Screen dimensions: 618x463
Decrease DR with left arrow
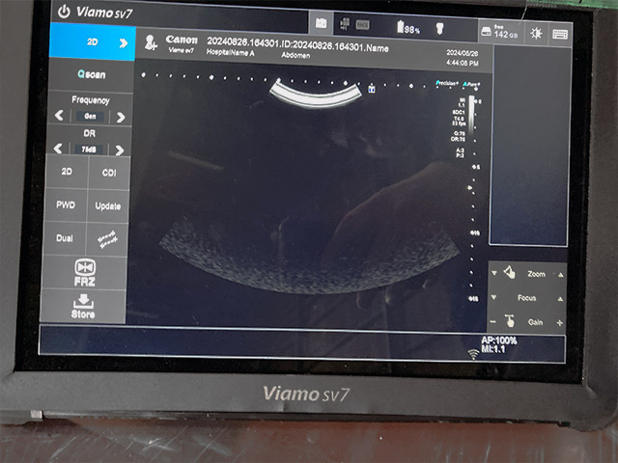point(58,149)
